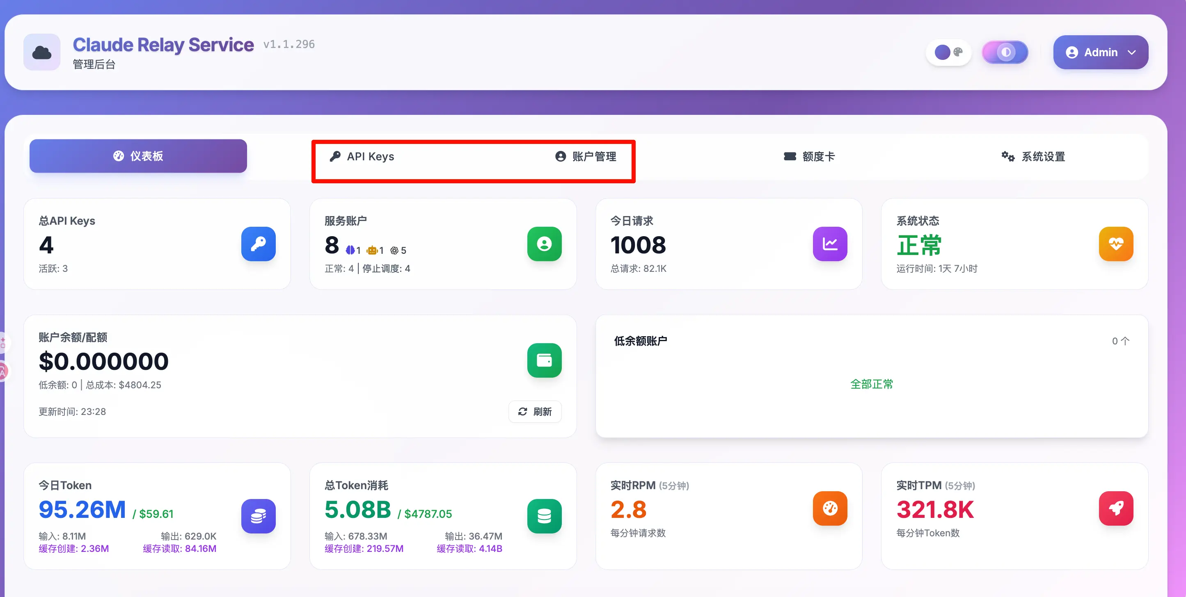Toggle the dark mode switch
This screenshot has width=1186, height=597.
click(1005, 52)
